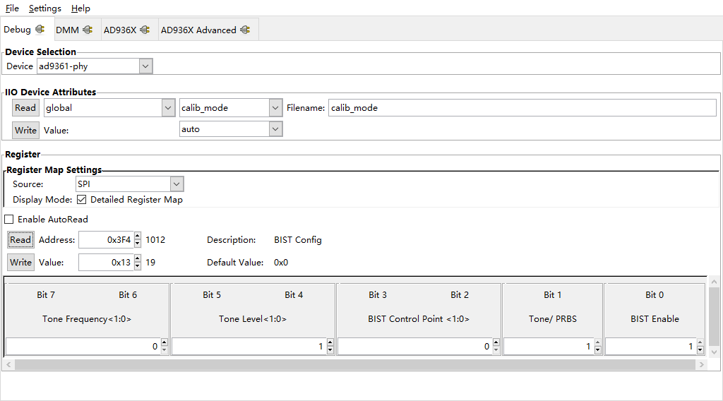The height and width of the screenshot is (401, 723).
Task: Open the Help menu
Action: pyautogui.click(x=80, y=8)
